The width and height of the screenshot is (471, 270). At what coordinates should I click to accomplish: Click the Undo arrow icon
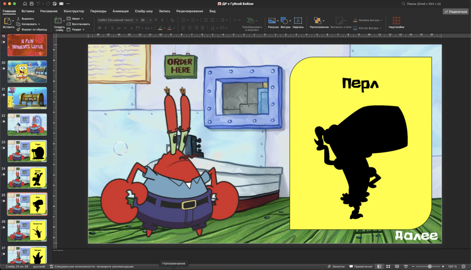click(x=39, y=4)
